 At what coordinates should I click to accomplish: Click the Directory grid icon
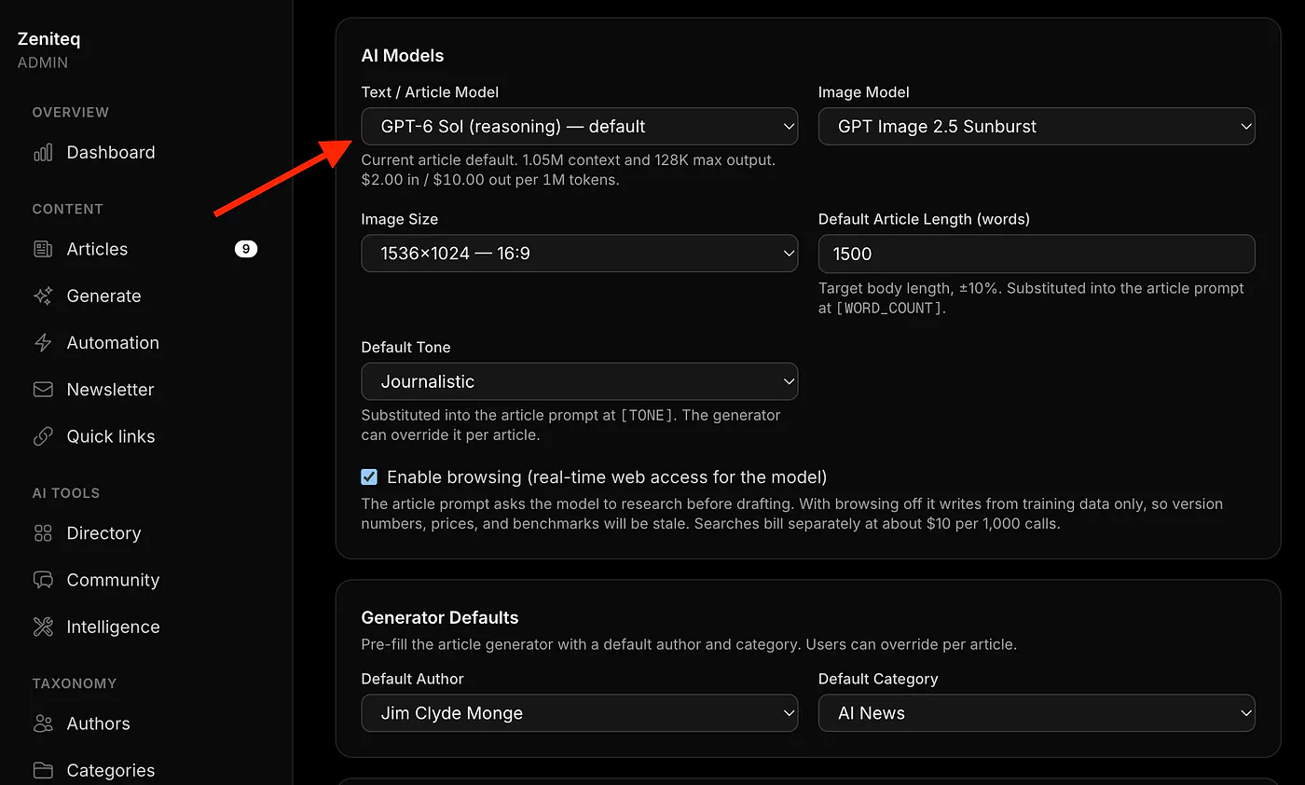click(43, 533)
